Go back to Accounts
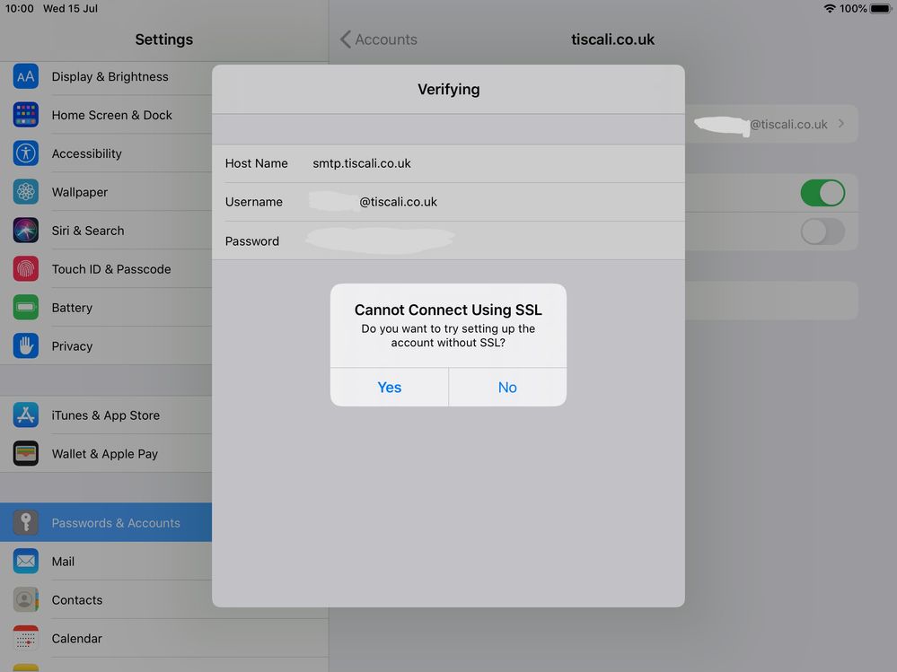This screenshot has height=672, width=897. click(x=378, y=39)
